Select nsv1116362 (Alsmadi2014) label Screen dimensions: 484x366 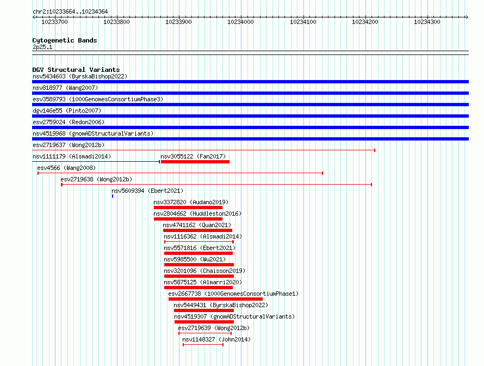(203, 236)
